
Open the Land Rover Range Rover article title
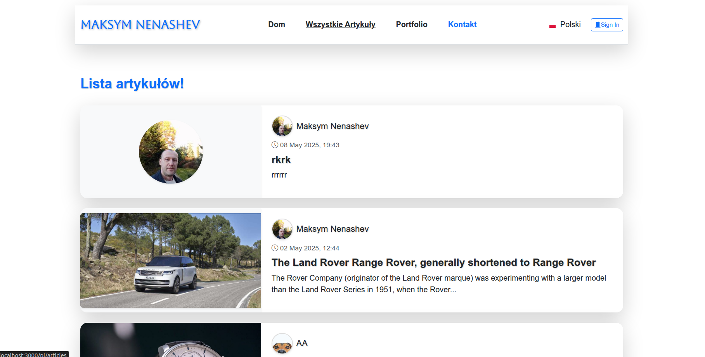pyautogui.click(x=433, y=262)
